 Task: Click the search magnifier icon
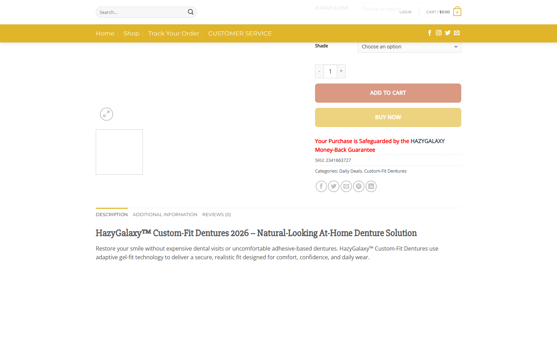[190, 12]
